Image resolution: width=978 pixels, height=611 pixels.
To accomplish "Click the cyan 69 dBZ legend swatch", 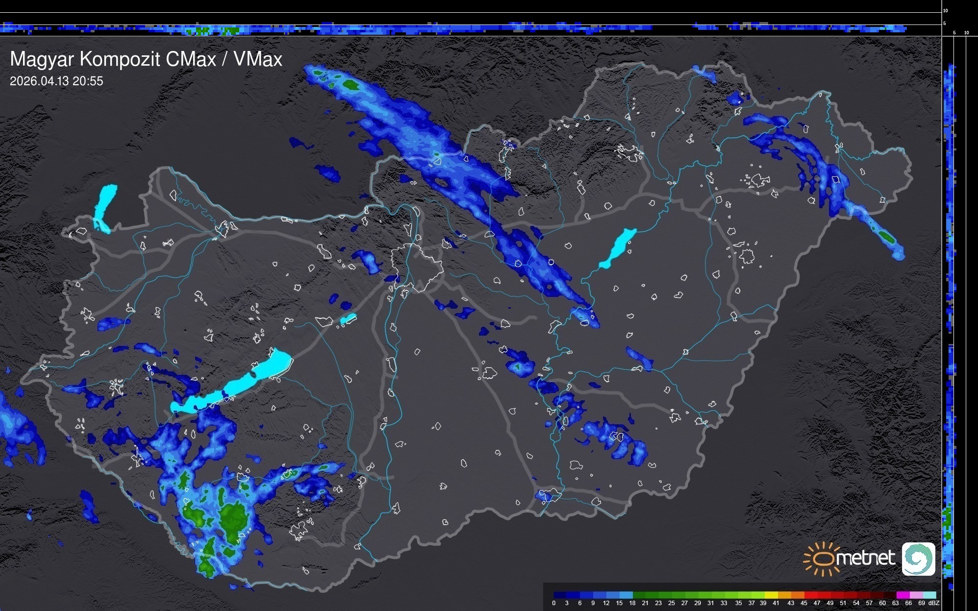I will (929, 595).
